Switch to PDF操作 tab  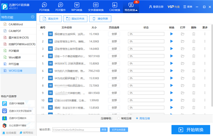(x=60, y=7)
